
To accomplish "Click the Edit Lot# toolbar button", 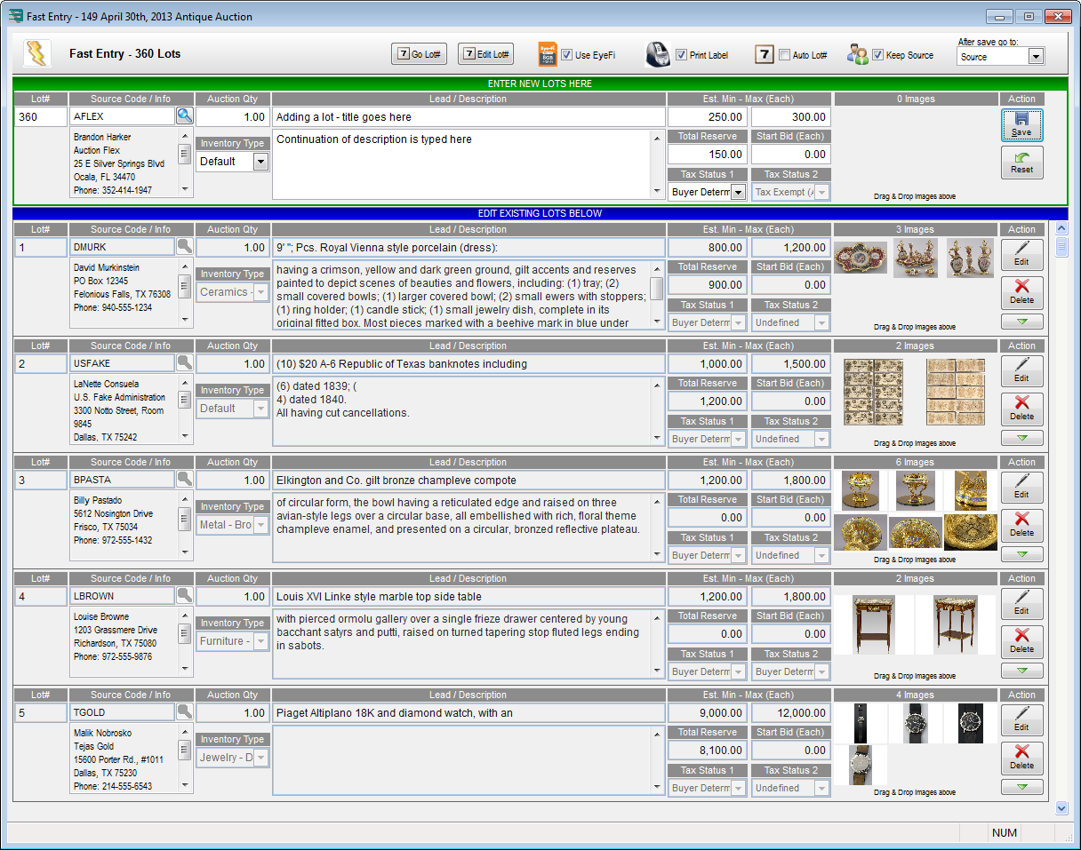I will [x=485, y=54].
